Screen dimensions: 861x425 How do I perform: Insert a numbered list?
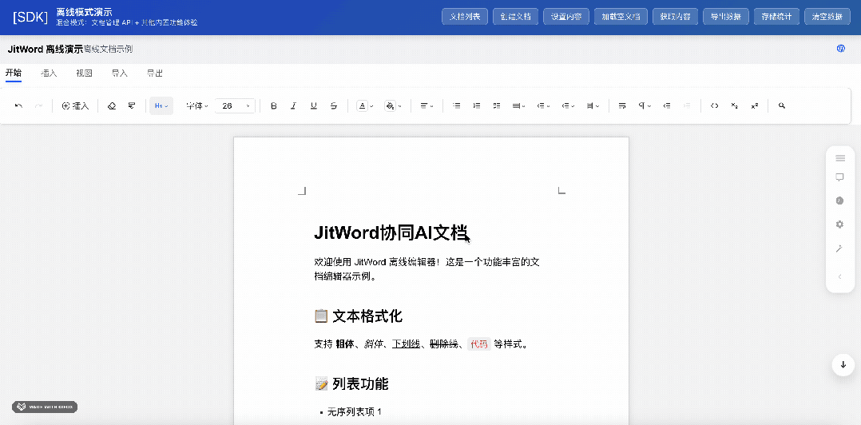(x=477, y=106)
